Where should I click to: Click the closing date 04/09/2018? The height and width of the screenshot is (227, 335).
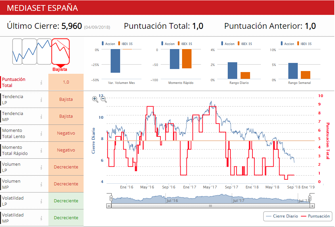tap(97, 27)
